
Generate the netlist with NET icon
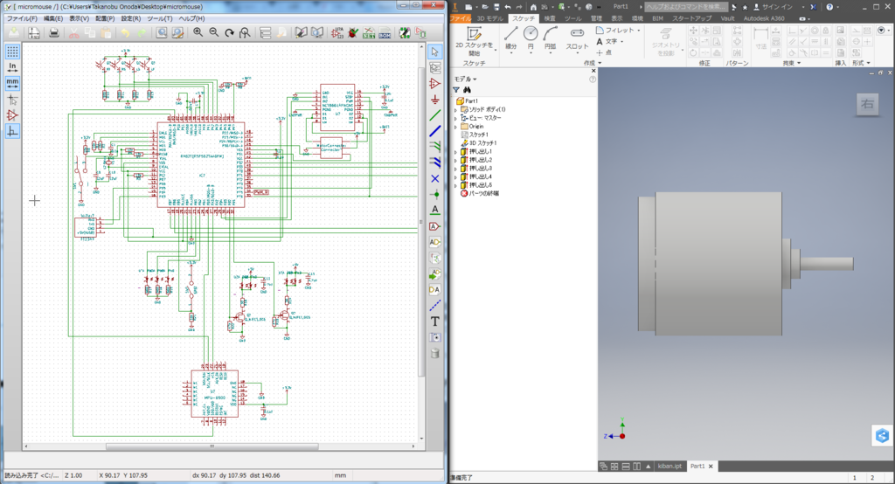coord(370,33)
